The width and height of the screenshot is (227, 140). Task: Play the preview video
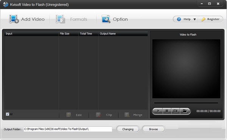pyautogui.click(x=158, y=111)
